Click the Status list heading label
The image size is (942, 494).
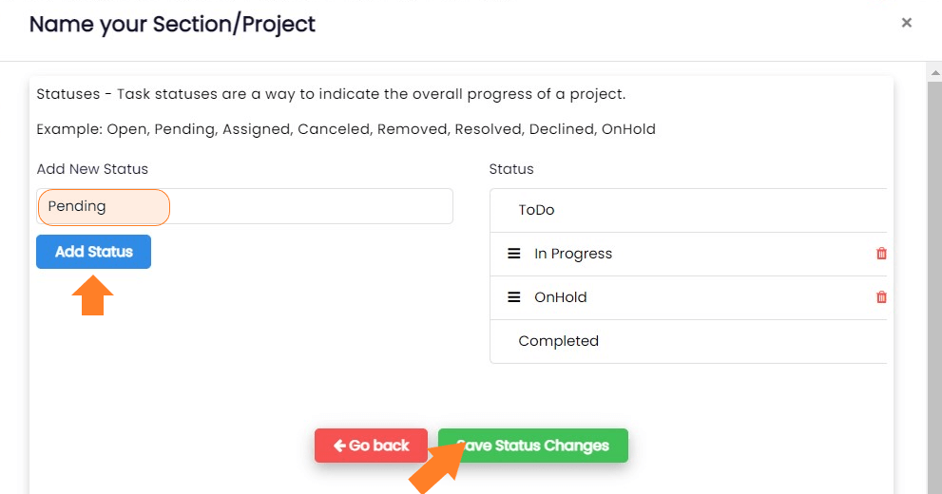[511, 169]
